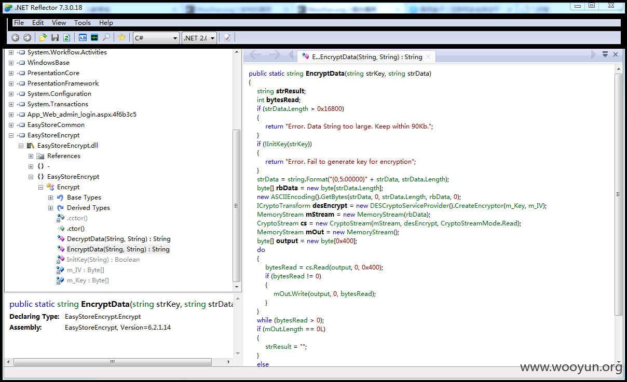Select the .cctor() static constructor
This screenshot has width=627, height=382.
(77, 218)
